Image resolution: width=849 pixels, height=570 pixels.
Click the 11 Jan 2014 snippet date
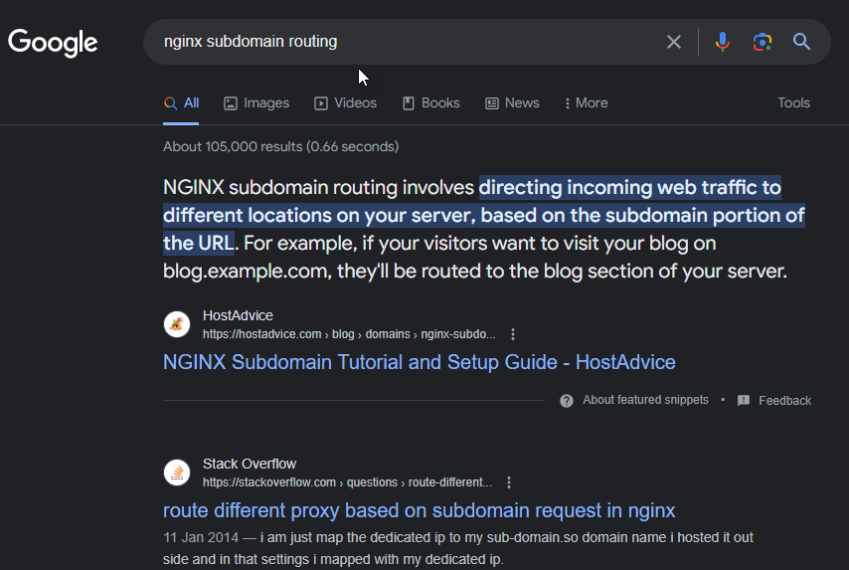coord(201,537)
